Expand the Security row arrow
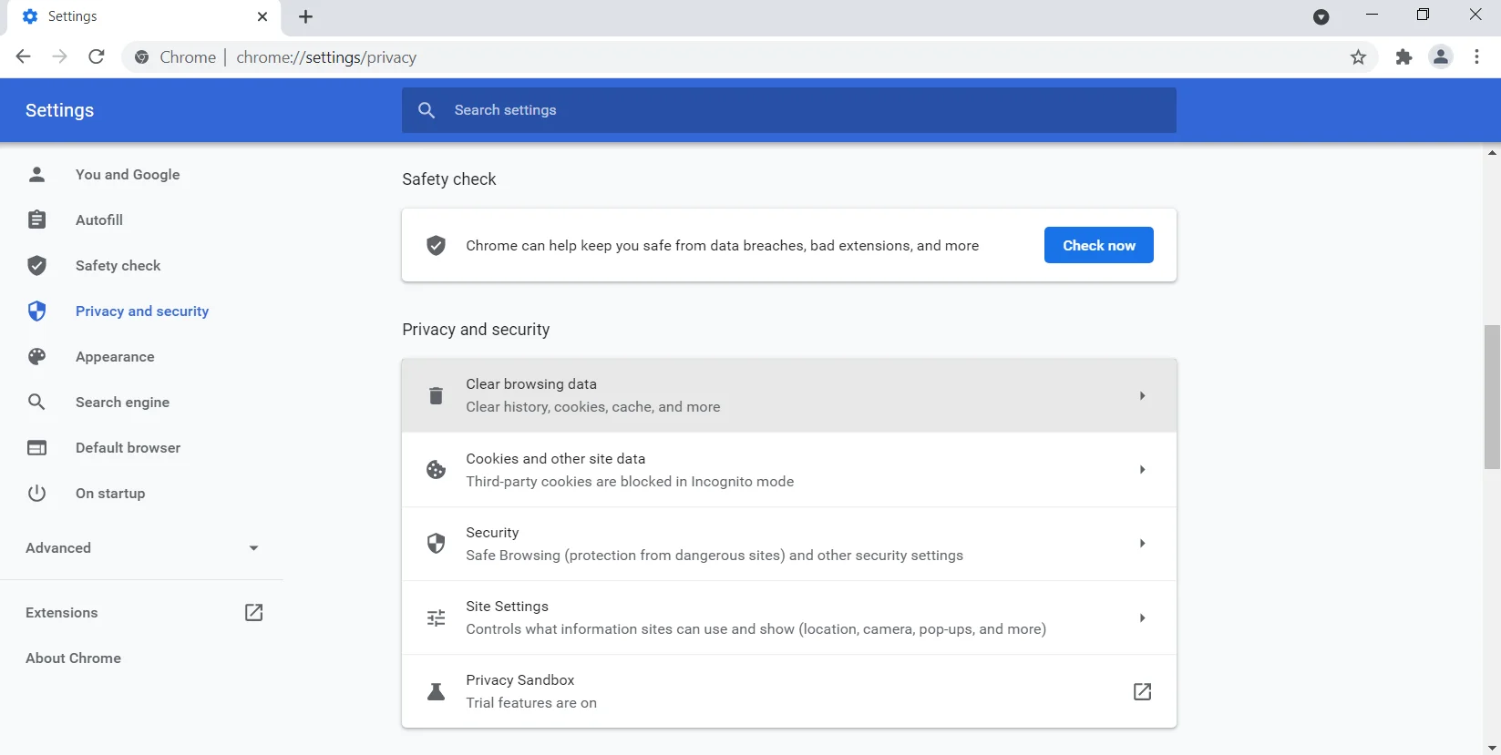This screenshot has width=1501, height=755. (1142, 543)
